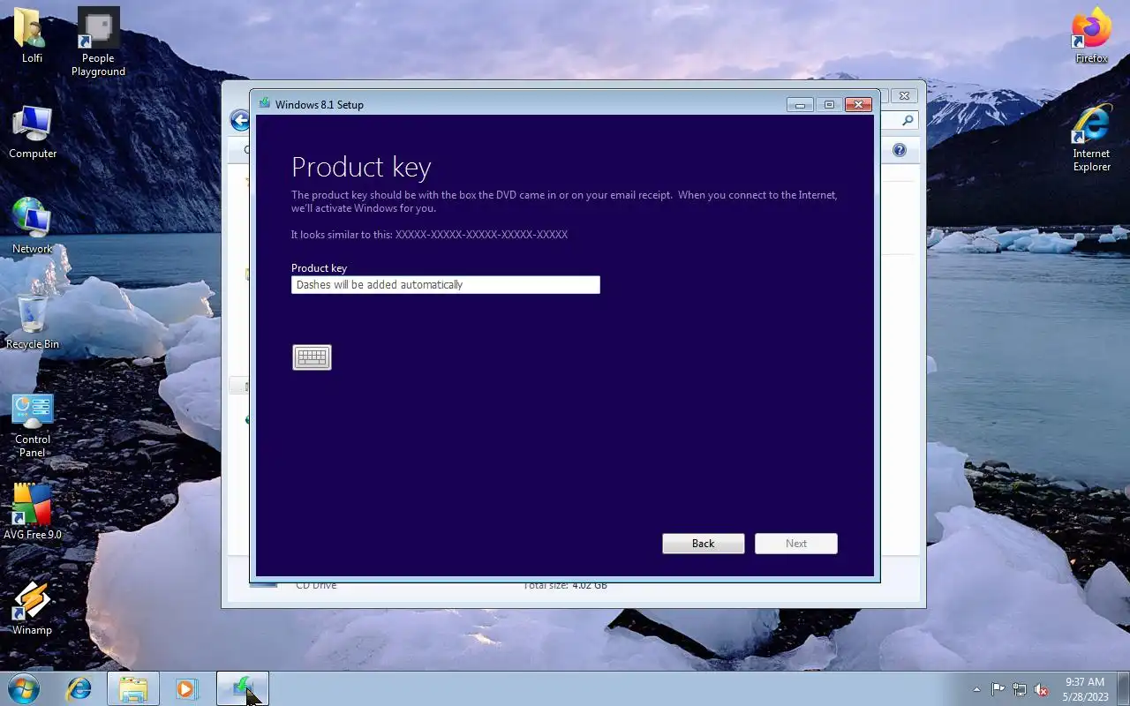The height and width of the screenshot is (706, 1130).
Task: Open Windows Explorer from the taskbar
Action: (x=133, y=688)
